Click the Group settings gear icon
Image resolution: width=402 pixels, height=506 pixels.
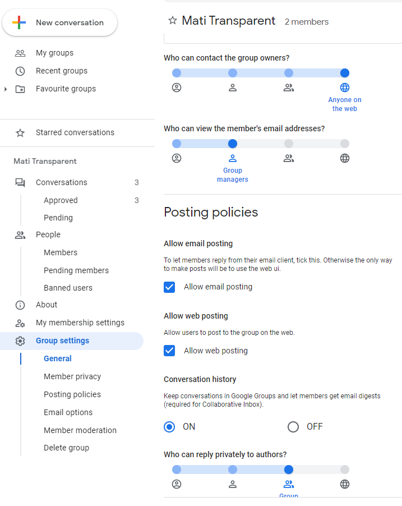20,341
